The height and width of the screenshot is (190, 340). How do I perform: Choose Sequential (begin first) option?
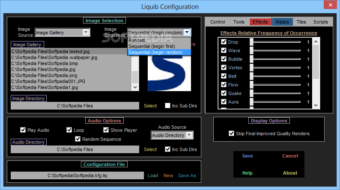tap(159, 46)
